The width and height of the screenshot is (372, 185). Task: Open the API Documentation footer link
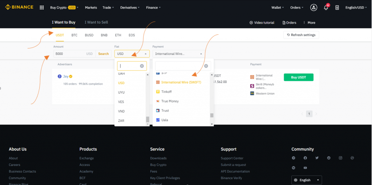[x=235, y=171]
